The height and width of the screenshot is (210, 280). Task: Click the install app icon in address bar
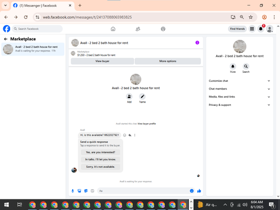(x=233, y=17)
